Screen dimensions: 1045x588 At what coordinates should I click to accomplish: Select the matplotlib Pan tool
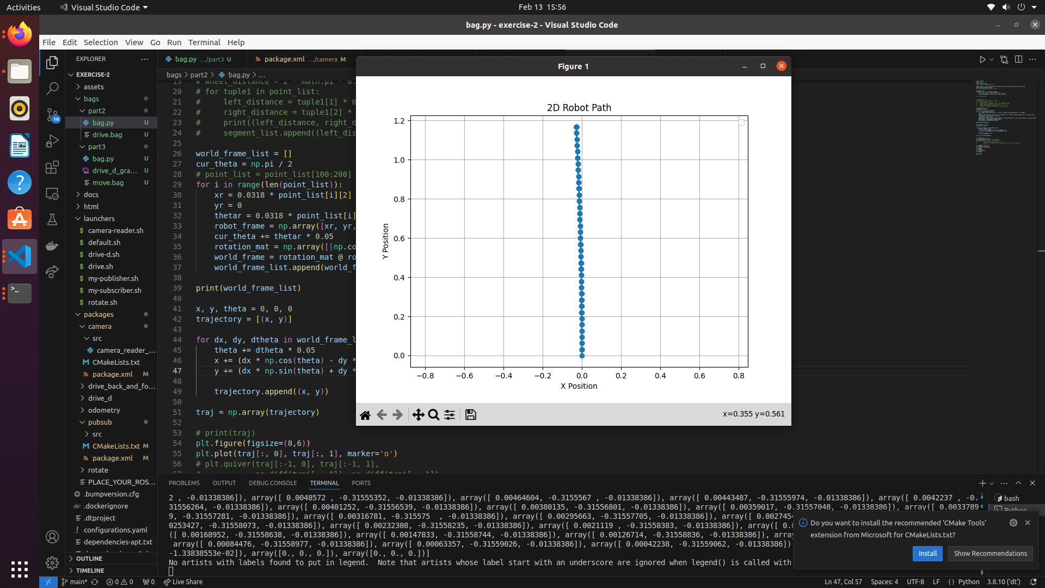click(x=418, y=415)
